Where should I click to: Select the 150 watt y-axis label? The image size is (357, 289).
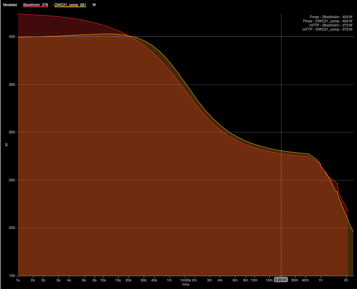click(x=12, y=276)
